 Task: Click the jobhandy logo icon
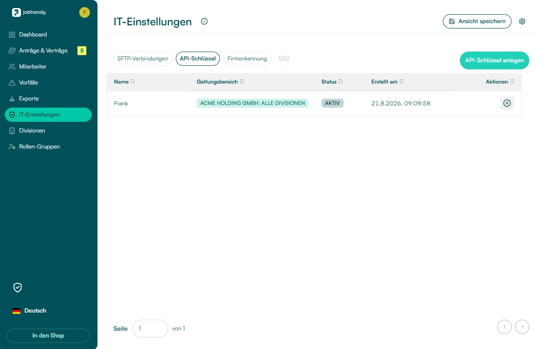coord(16,12)
